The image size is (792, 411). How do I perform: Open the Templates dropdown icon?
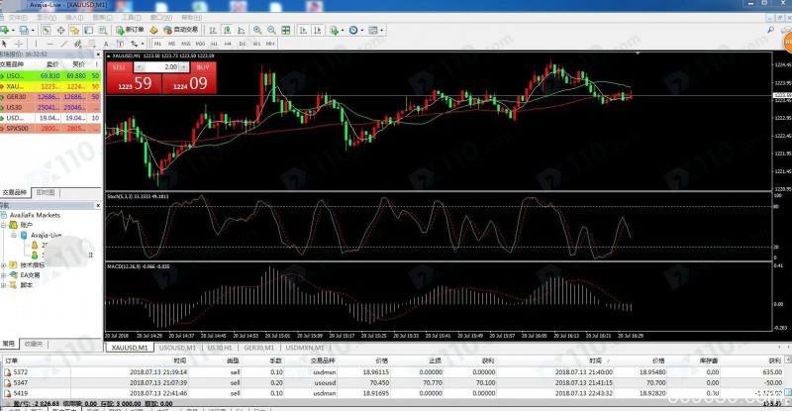[x=375, y=30]
